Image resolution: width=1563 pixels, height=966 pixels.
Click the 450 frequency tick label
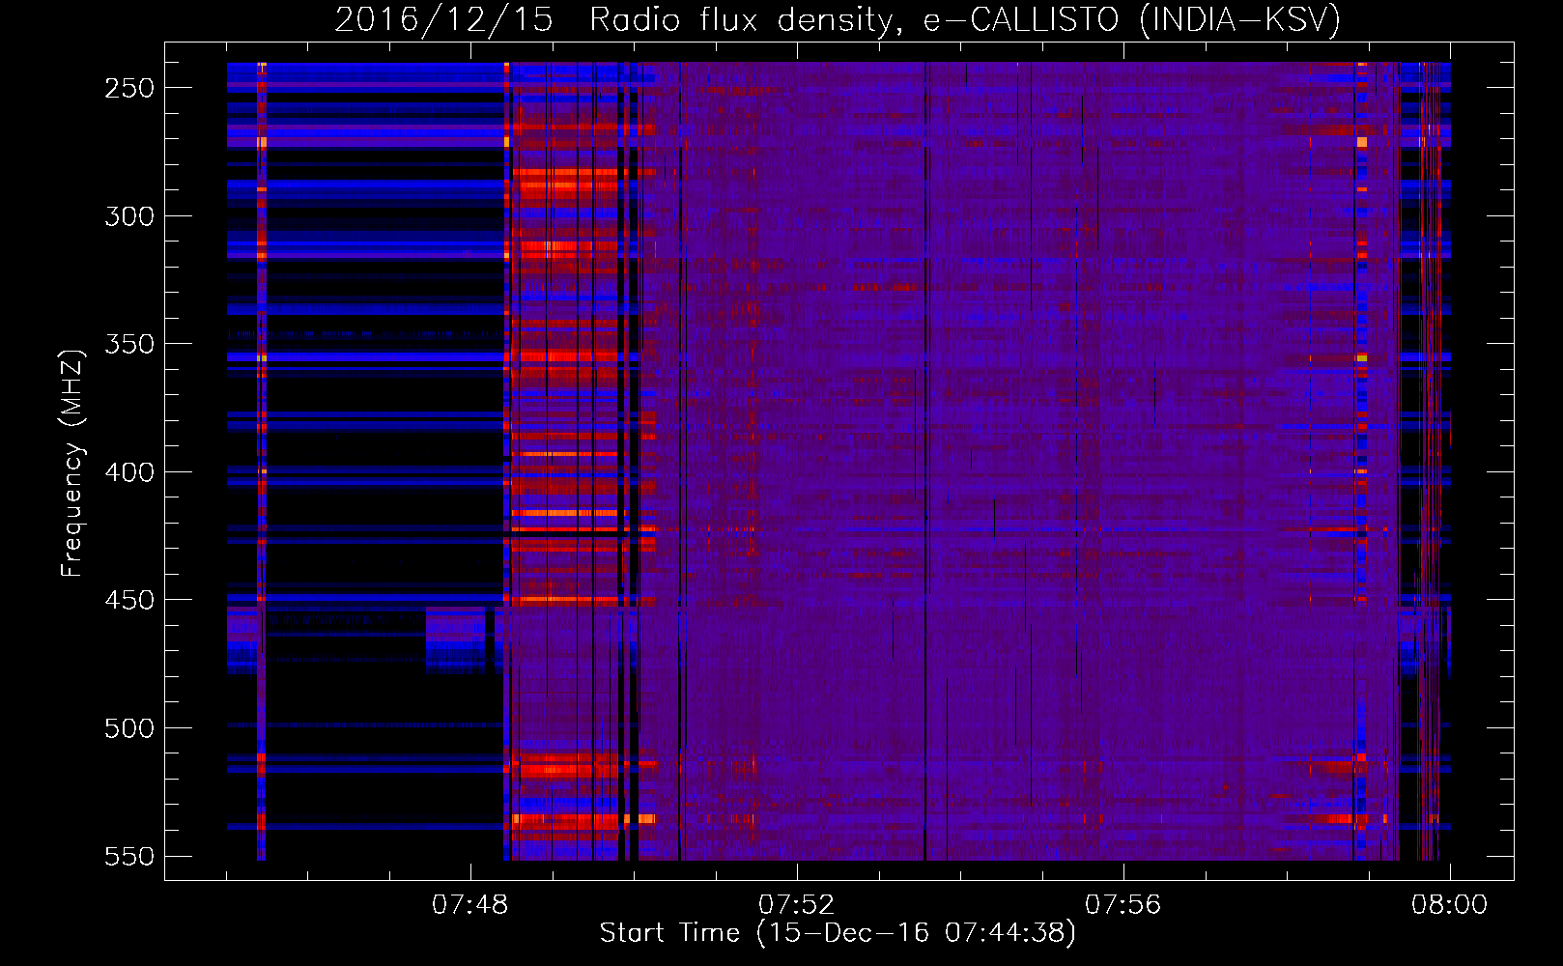point(129,600)
